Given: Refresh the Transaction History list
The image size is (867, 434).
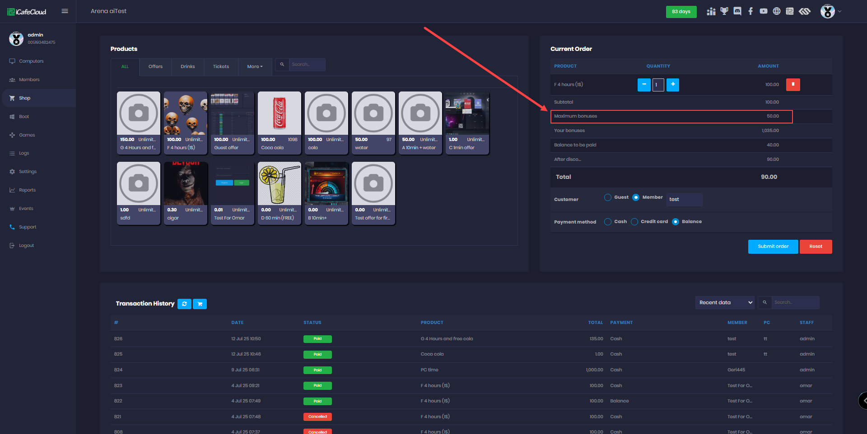Looking at the screenshot, I should tap(184, 304).
